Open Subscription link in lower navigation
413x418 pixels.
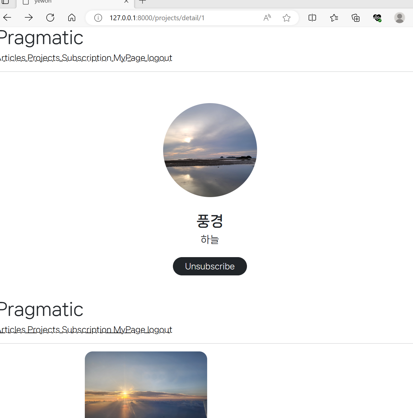[x=87, y=330]
